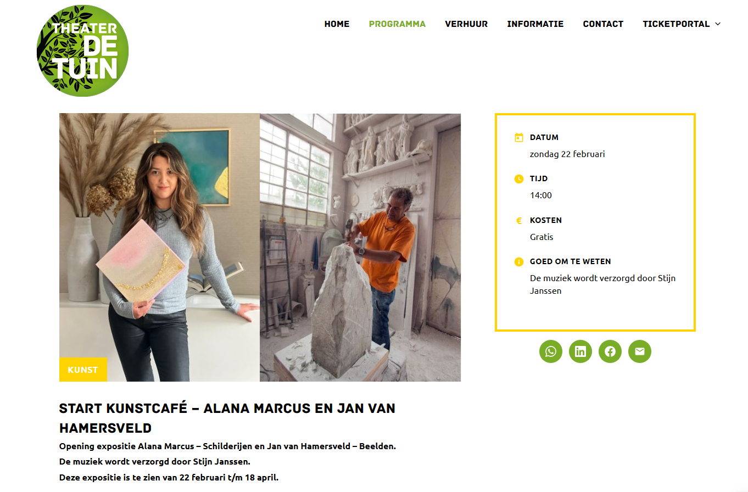Open the Contact page
Viewport: 748px width, 492px height.
click(x=603, y=24)
